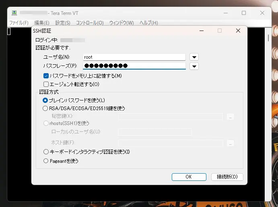Expand the パスフレーズ dropdown arrow
Viewport: 278px width, 207px height.
click(194, 66)
